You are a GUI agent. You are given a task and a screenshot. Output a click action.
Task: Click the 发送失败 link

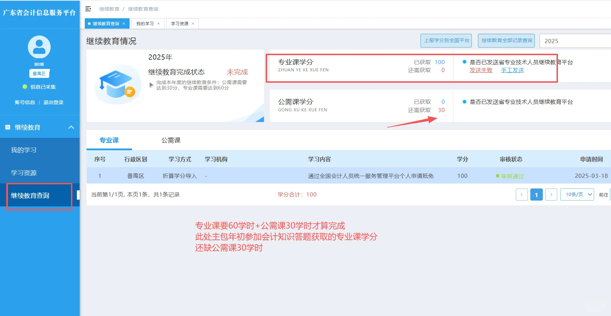point(481,70)
